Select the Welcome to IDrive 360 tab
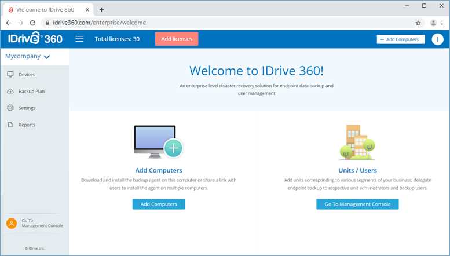Viewport: 450px width, 256px height. pyautogui.click(x=48, y=10)
